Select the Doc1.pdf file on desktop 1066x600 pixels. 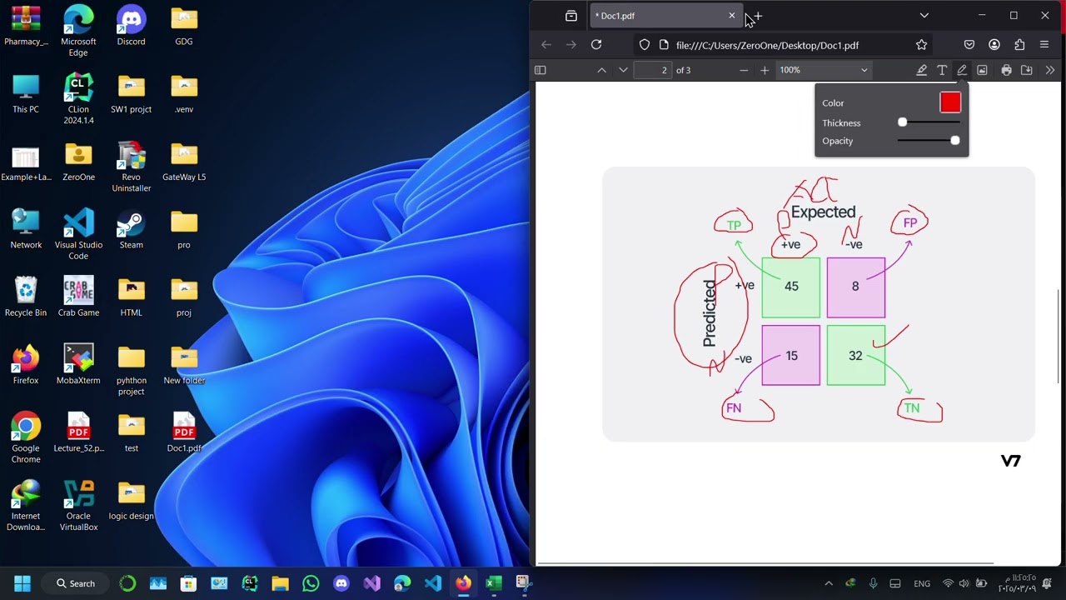184,432
